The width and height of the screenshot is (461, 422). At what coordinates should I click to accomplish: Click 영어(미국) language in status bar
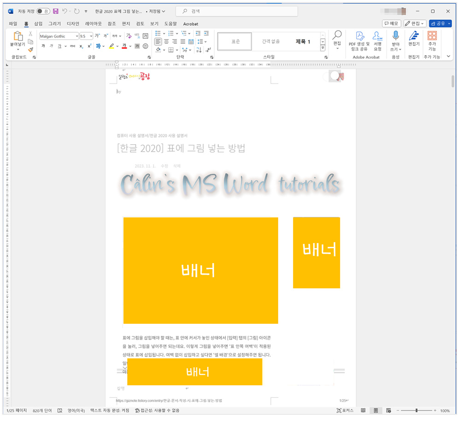(x=76, y=410)
